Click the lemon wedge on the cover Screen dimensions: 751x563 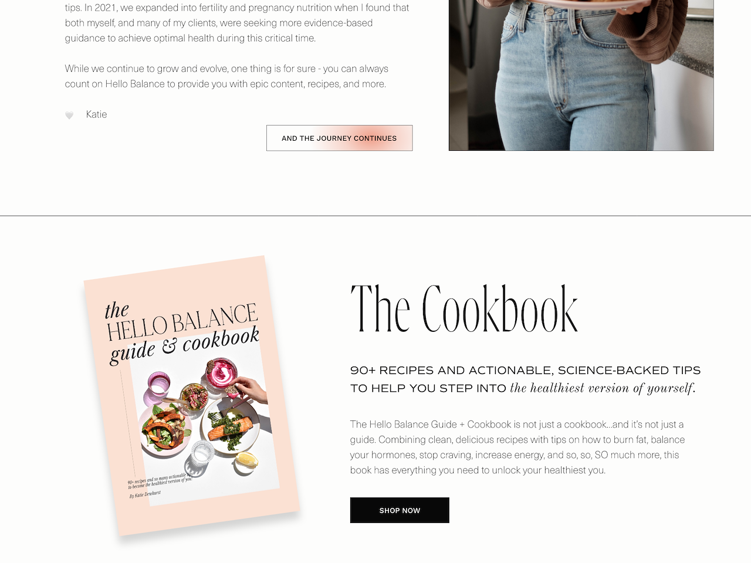(x=246, y=459)
